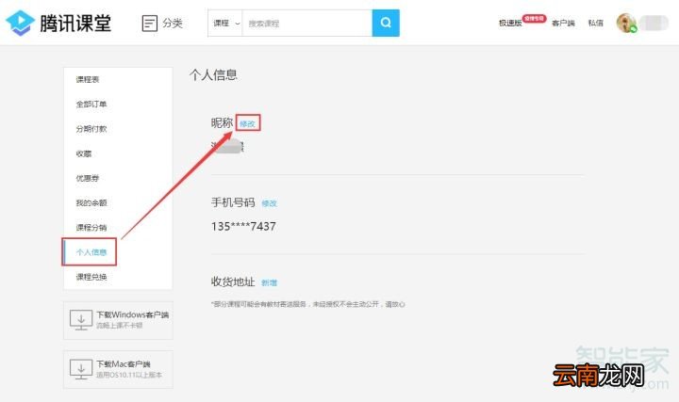Click the Windows client download icon
This screenshot has height=402, width=679.
coord(81,320)
